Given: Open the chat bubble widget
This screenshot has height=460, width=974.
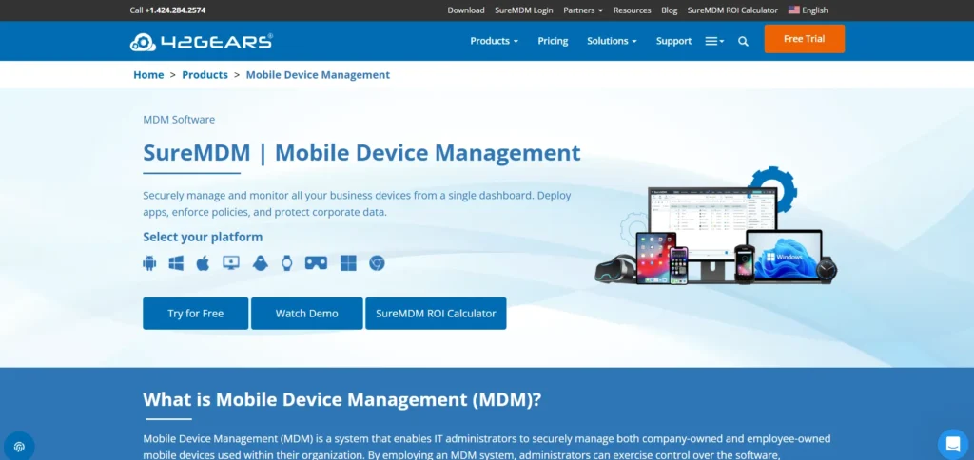Looking at the screenshot, I should point(953,445).
